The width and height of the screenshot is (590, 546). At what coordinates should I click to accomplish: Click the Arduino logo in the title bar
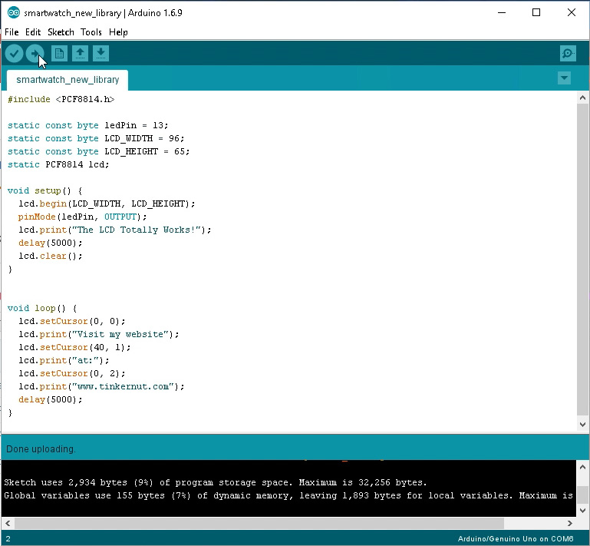click(x=14, y=12)
